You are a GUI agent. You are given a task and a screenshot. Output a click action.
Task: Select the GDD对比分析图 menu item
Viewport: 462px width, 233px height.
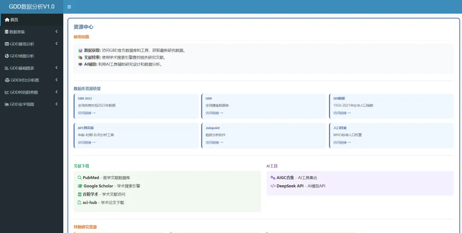point(32,80)
